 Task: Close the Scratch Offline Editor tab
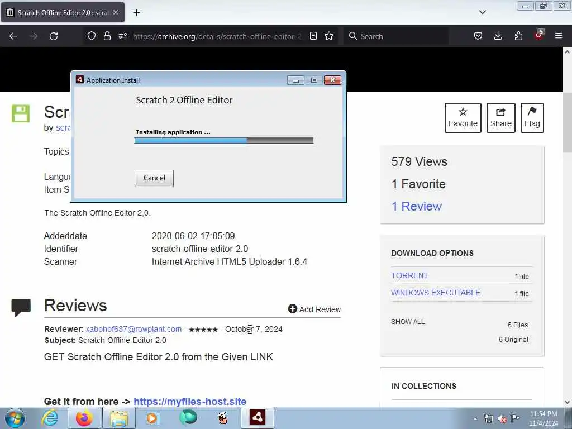tap(116, 12)
